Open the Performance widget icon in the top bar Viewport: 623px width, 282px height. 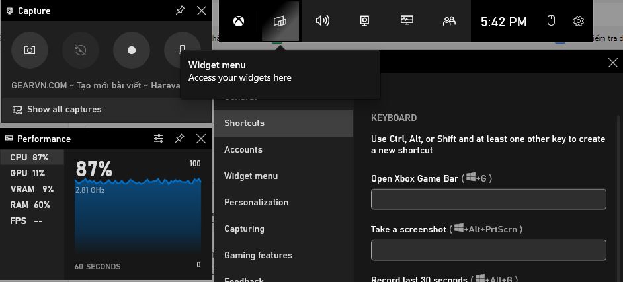coord(407,21)
